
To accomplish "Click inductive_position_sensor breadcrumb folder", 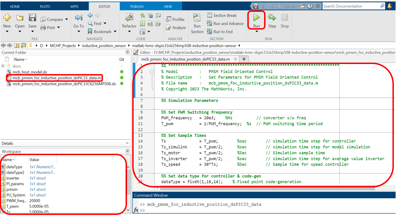I will click(x=104, y=46).
